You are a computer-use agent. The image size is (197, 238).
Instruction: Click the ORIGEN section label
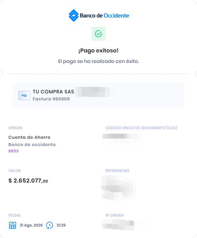pyautogui.click(x=15, y=128)
